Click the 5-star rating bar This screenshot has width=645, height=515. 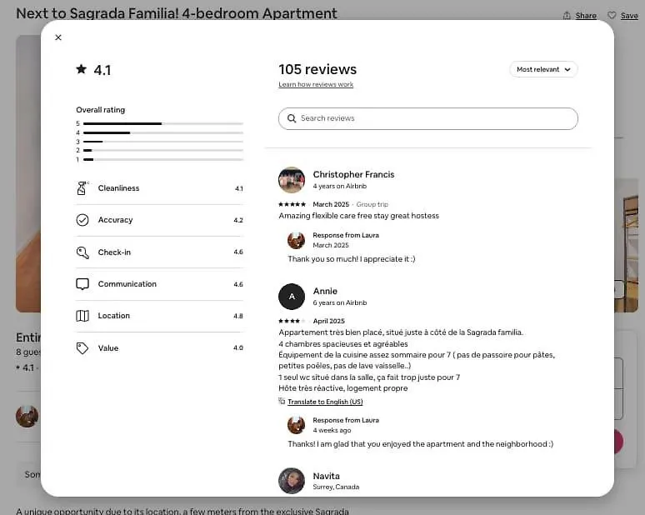tap(162, 123)
